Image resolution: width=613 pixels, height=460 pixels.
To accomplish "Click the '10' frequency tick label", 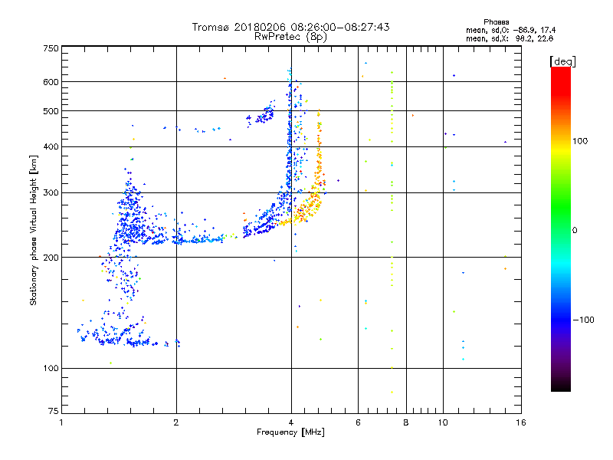I will [x=443, y=422].
